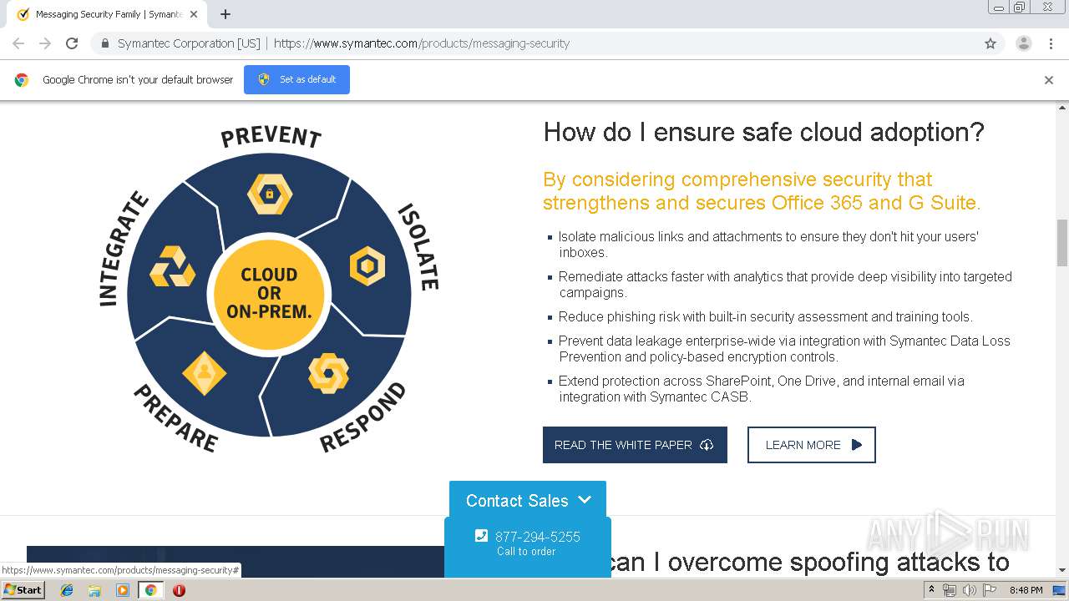Viewport: 1069px width, 601px height.
Task: Click the Respond segment icon
Action: point(328,373)
